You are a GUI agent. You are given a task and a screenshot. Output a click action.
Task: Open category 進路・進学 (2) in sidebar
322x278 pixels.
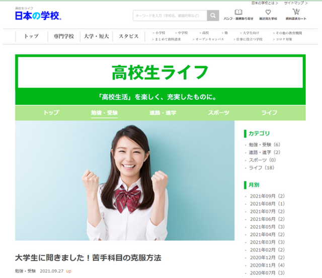264,153
